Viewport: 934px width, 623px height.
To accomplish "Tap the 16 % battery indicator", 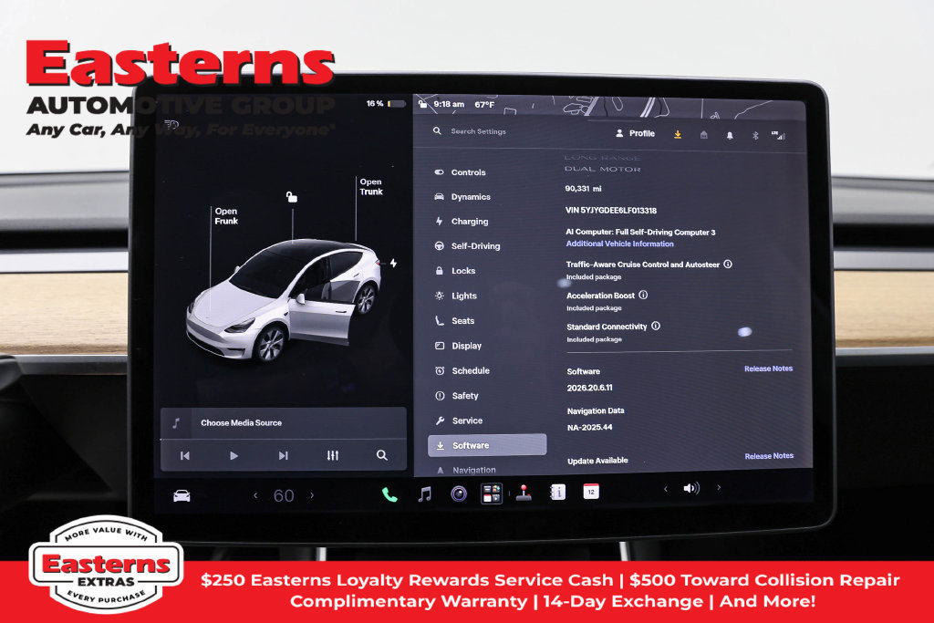I will (x=386, y=104).
